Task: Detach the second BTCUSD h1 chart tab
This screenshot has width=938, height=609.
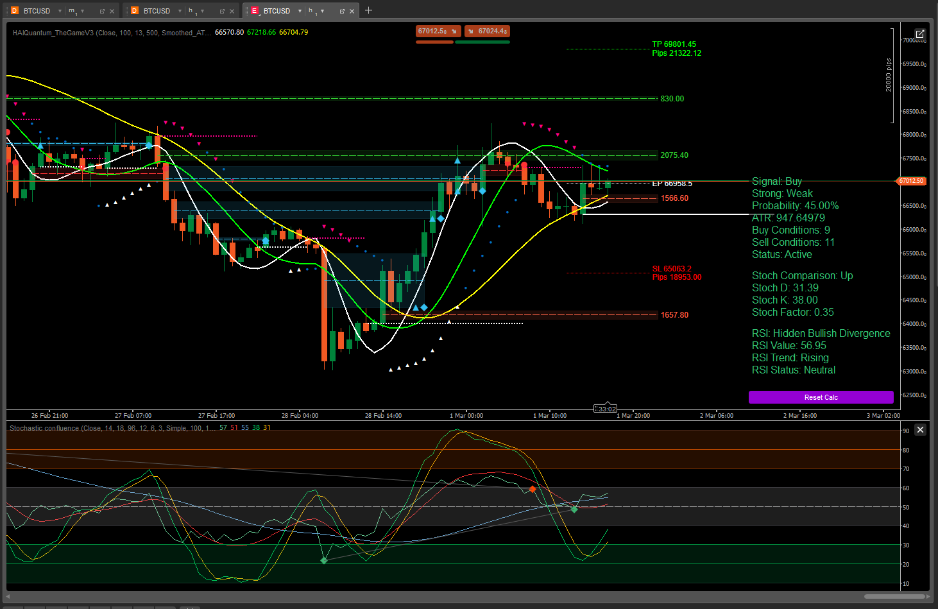Action: tap(222, 11)
